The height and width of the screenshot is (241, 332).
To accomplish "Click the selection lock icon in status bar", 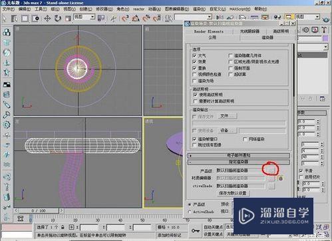I will (x=63, y=227).
